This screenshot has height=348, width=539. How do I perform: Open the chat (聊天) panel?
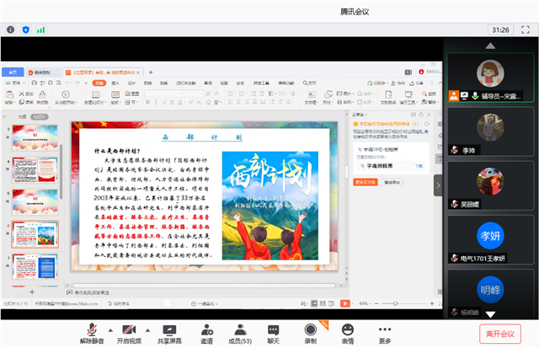pyautogui.click(x=273, y=333)
